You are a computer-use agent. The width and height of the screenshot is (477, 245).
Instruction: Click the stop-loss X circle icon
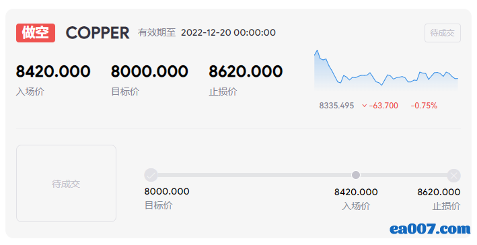(x=454, y=176)
